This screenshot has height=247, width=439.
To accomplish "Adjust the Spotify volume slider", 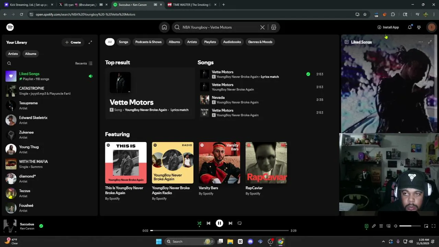I will (x=410, y=226).
